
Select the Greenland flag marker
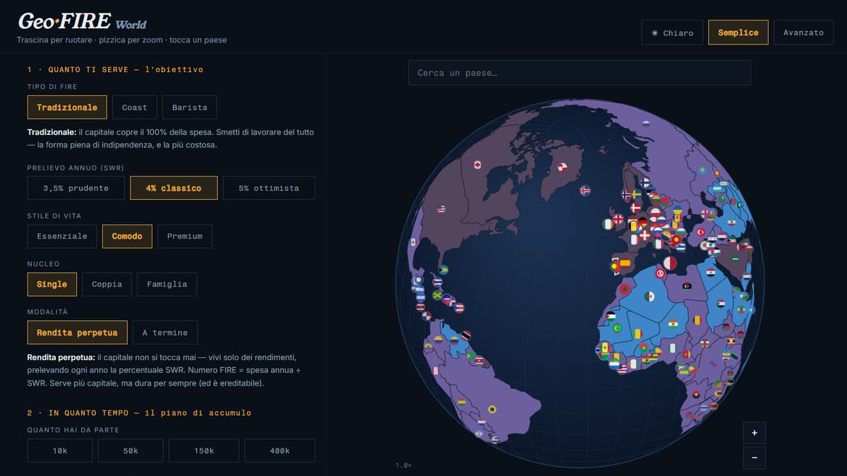click(x=563, y=167)
